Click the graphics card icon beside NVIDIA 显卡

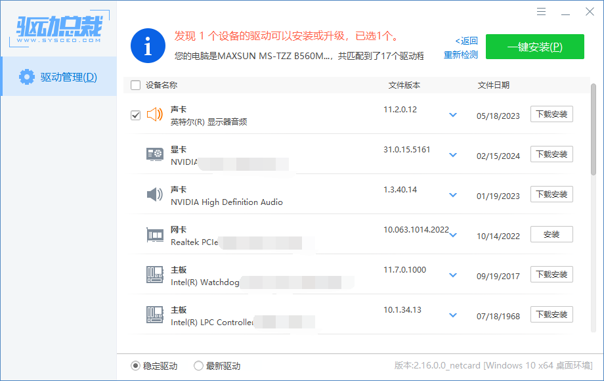tap(154, 154)
